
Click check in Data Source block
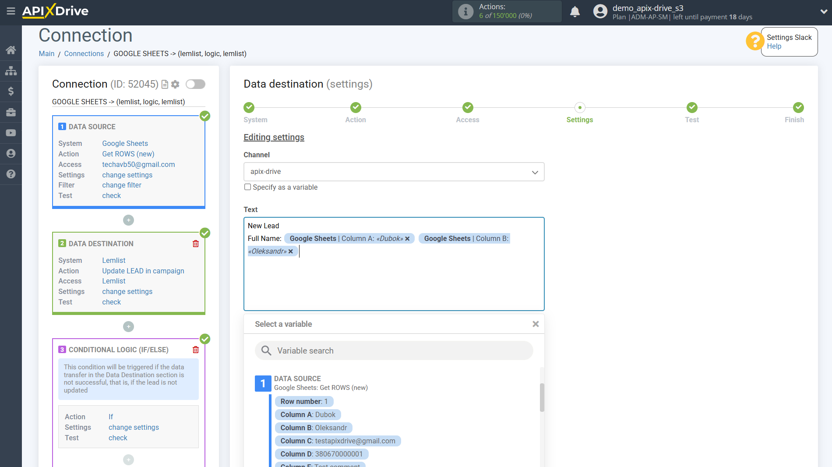pos(111,195)
